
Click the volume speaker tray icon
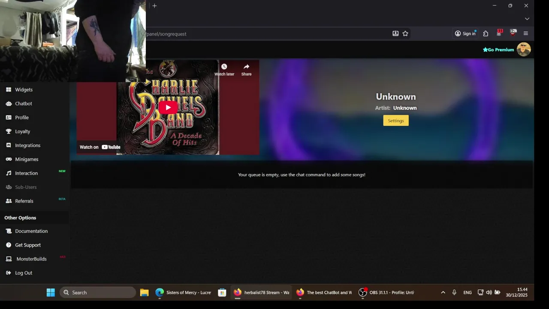489,293
